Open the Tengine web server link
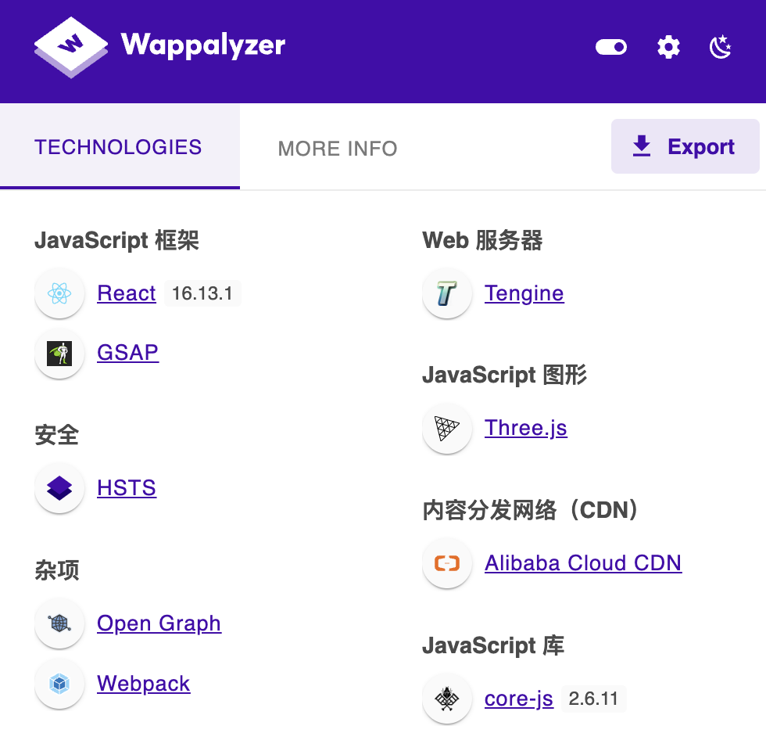The height and width of the screenshot is (751, 766). point(524,294)
